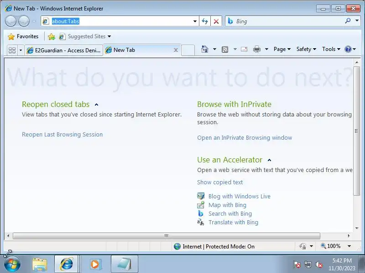Click the Home icon in command bar
This screenshot has width=365, height=273.
coord(204,49)
